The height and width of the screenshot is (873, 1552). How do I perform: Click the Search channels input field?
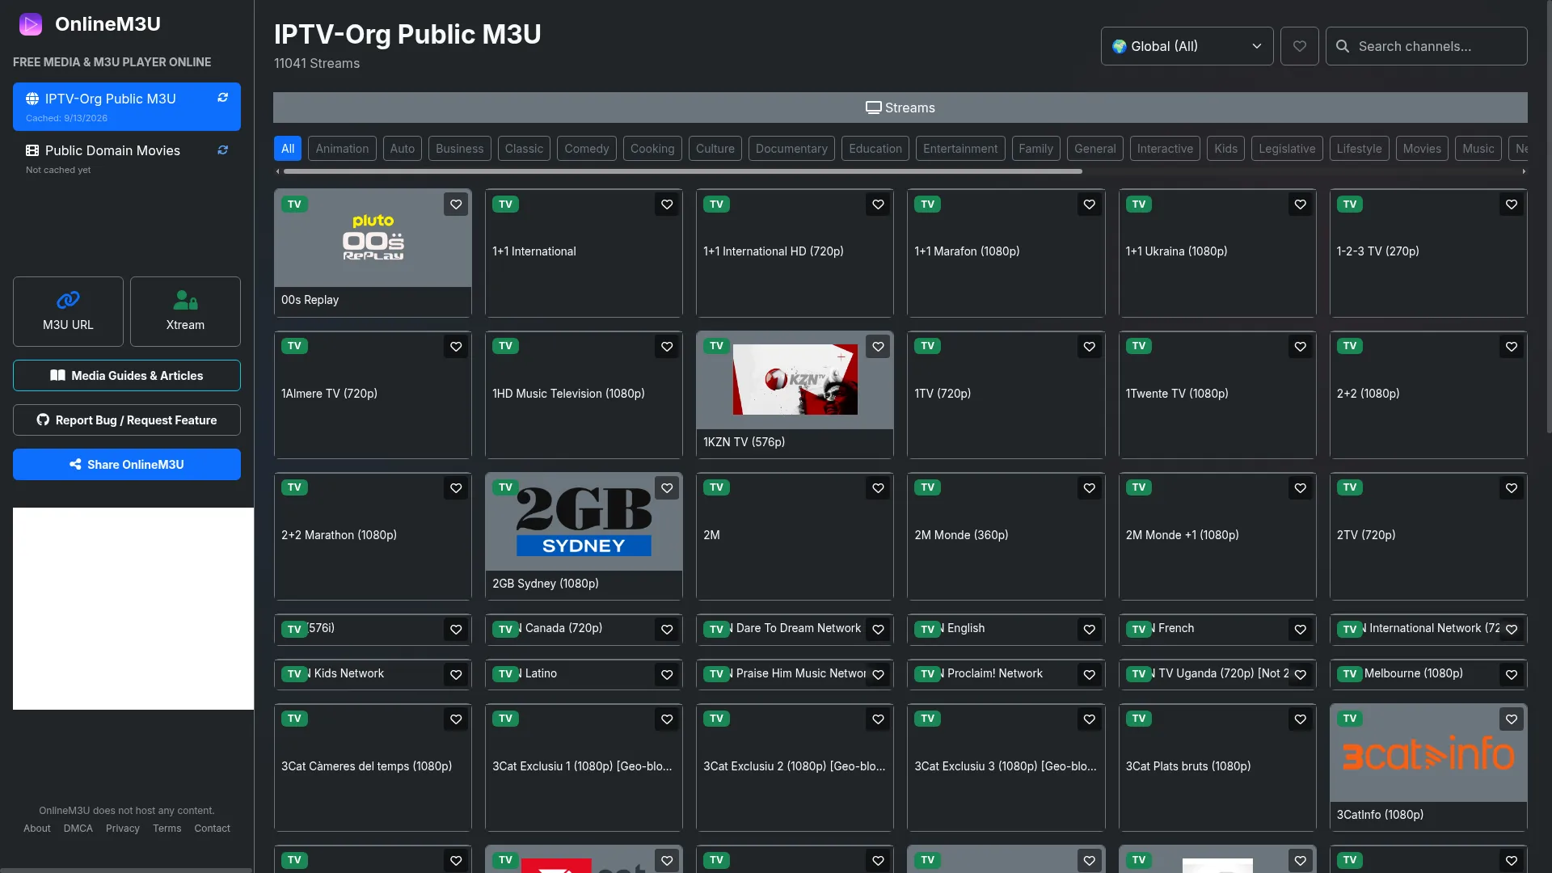1427,46
